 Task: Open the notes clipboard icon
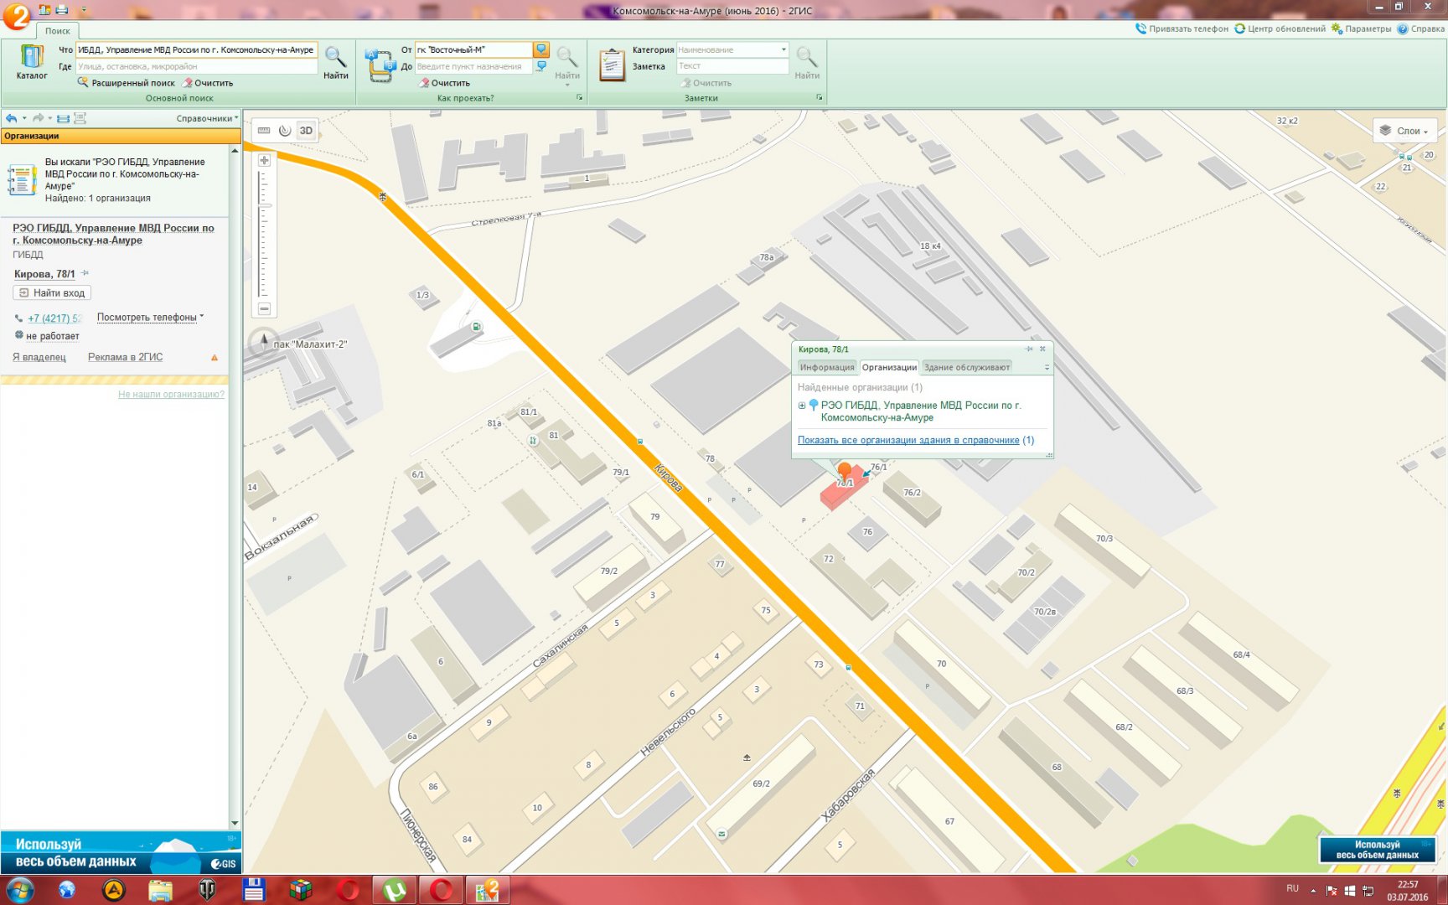pyautogui.click(x=612, y=65)
